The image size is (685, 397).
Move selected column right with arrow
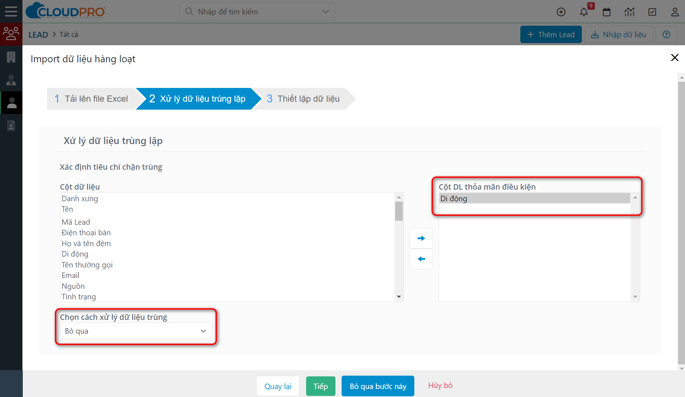(x=421, y=238)
